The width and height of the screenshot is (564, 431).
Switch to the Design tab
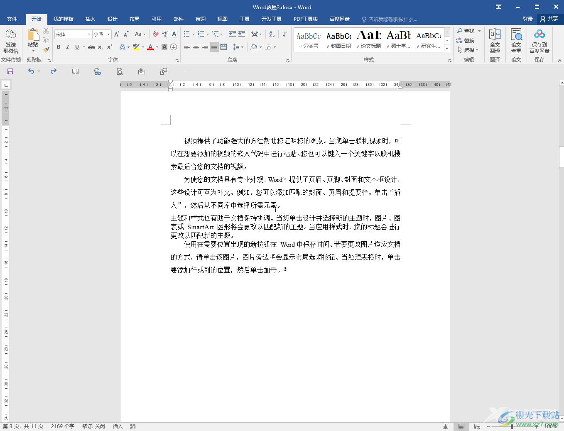point(113,19)
